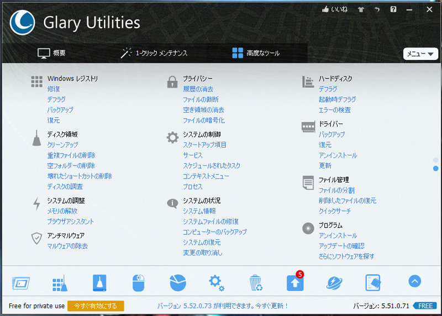The image size is (442, 316).
Task: Minimize the Glary Utilities window
Action: [x=409, y=9]
